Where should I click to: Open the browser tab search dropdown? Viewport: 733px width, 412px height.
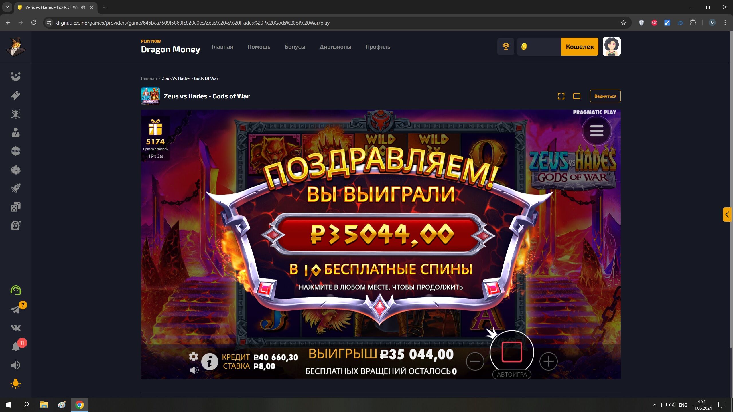pyautogui.click(x=7, y=7)
